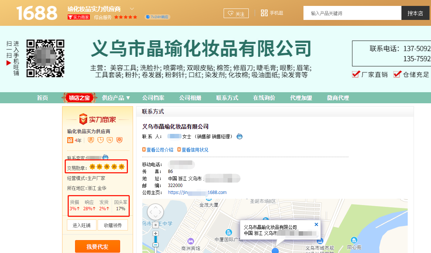Click the 实力商家 shield logo in sidebar
The height and width of the screenshot is (253, 431).
[98, 119]
